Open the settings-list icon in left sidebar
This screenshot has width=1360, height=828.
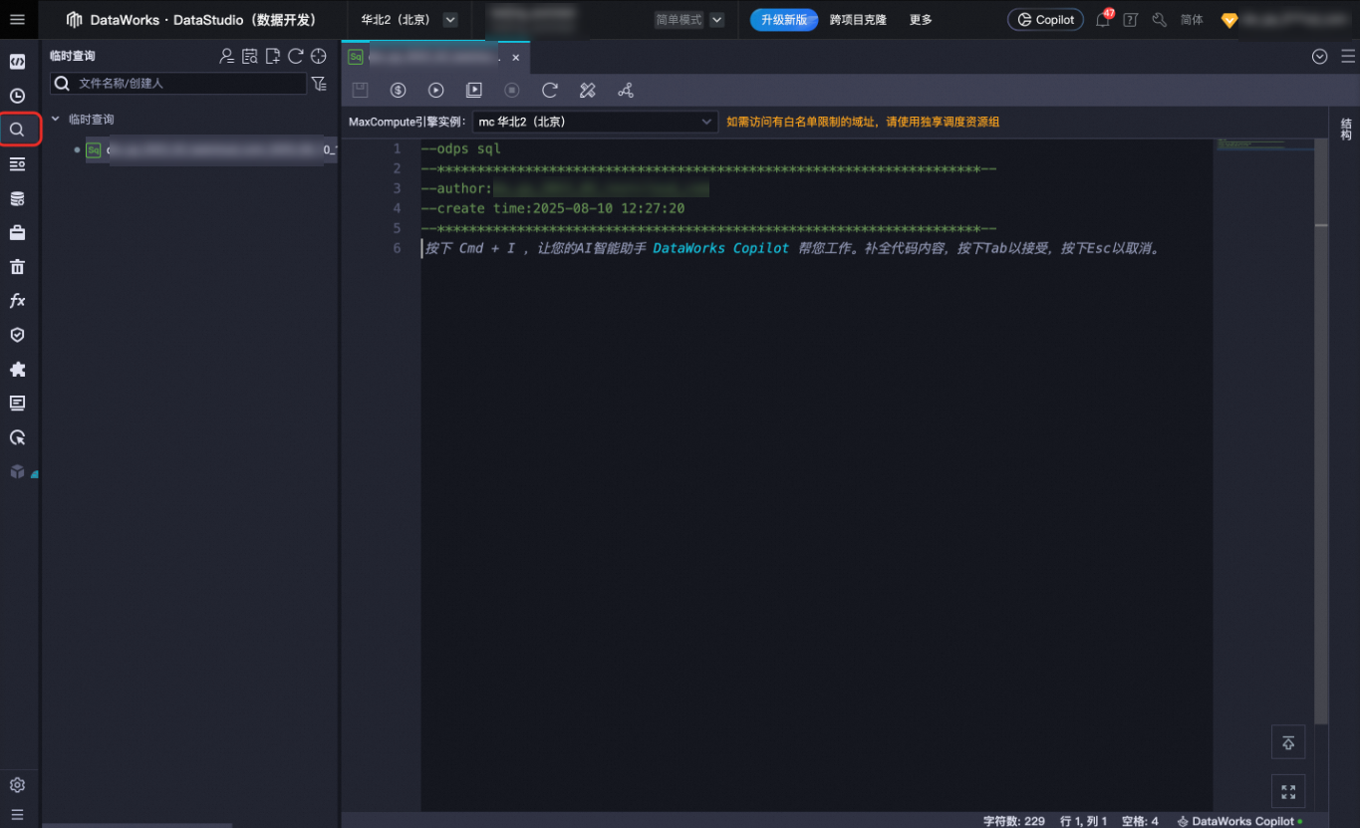click(17, 164)
